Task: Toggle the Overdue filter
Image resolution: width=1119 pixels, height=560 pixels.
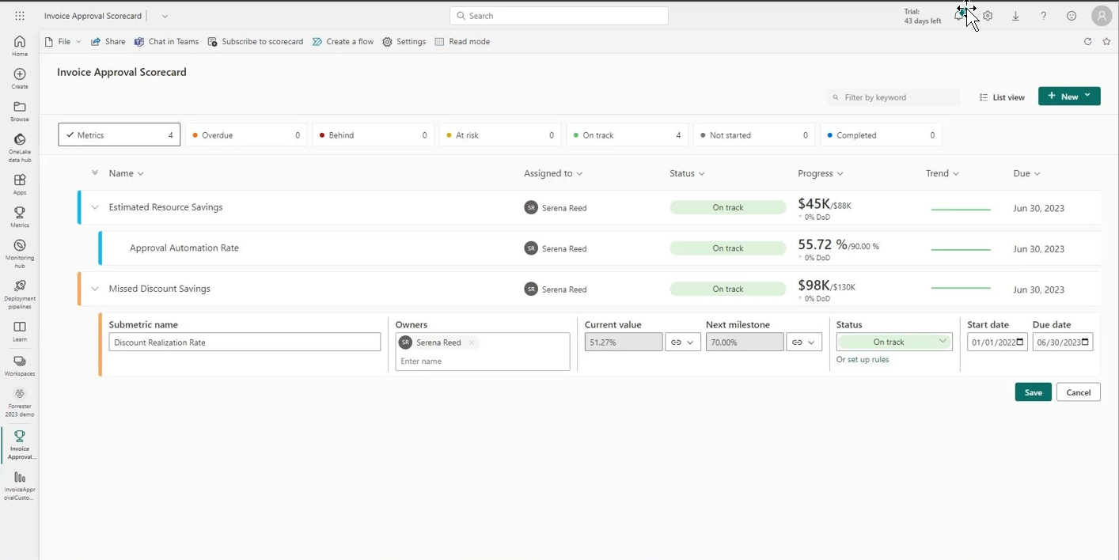Action: pyautogui.click(x=245, y=134)
